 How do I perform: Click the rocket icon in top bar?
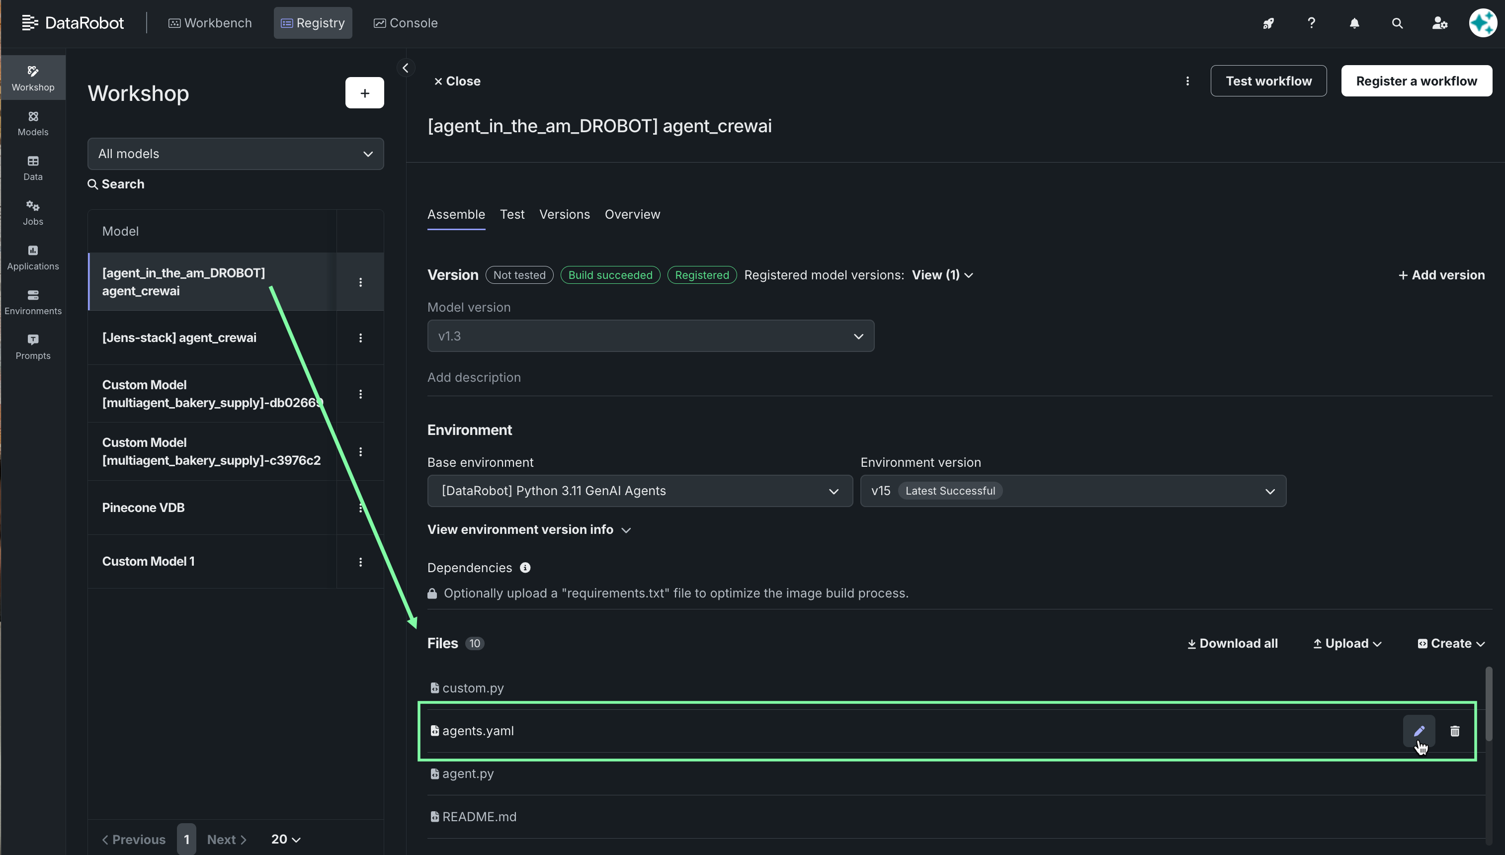coord(1268,23)
